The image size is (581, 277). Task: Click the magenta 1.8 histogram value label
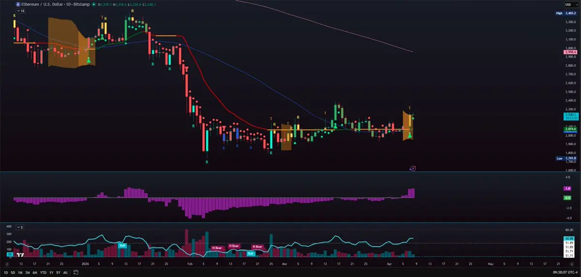point(568,188)
